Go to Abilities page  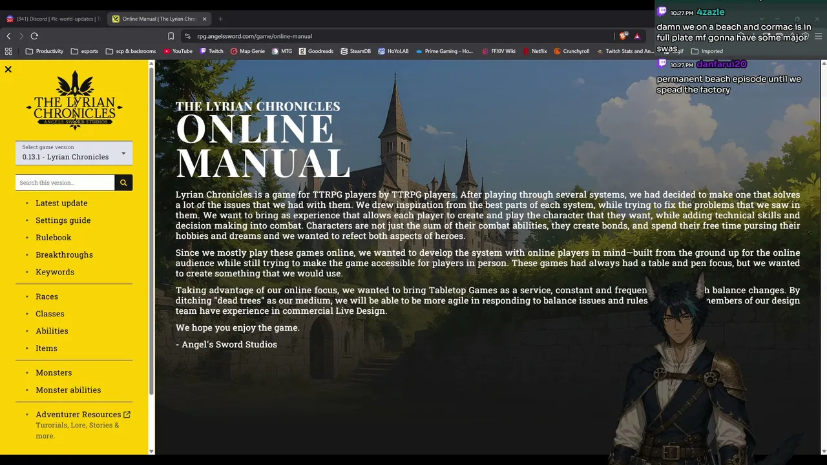52,331
